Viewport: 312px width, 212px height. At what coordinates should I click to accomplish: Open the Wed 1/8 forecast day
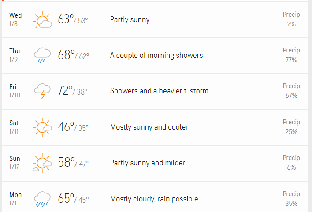point(15,19)
